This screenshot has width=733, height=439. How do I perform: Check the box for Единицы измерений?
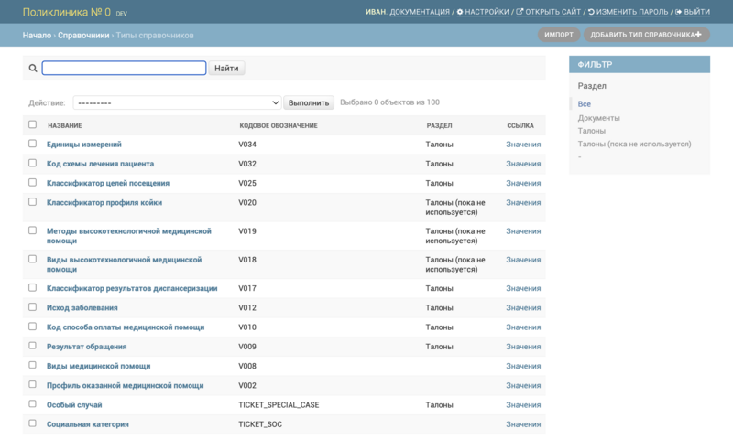click(32, 144)
